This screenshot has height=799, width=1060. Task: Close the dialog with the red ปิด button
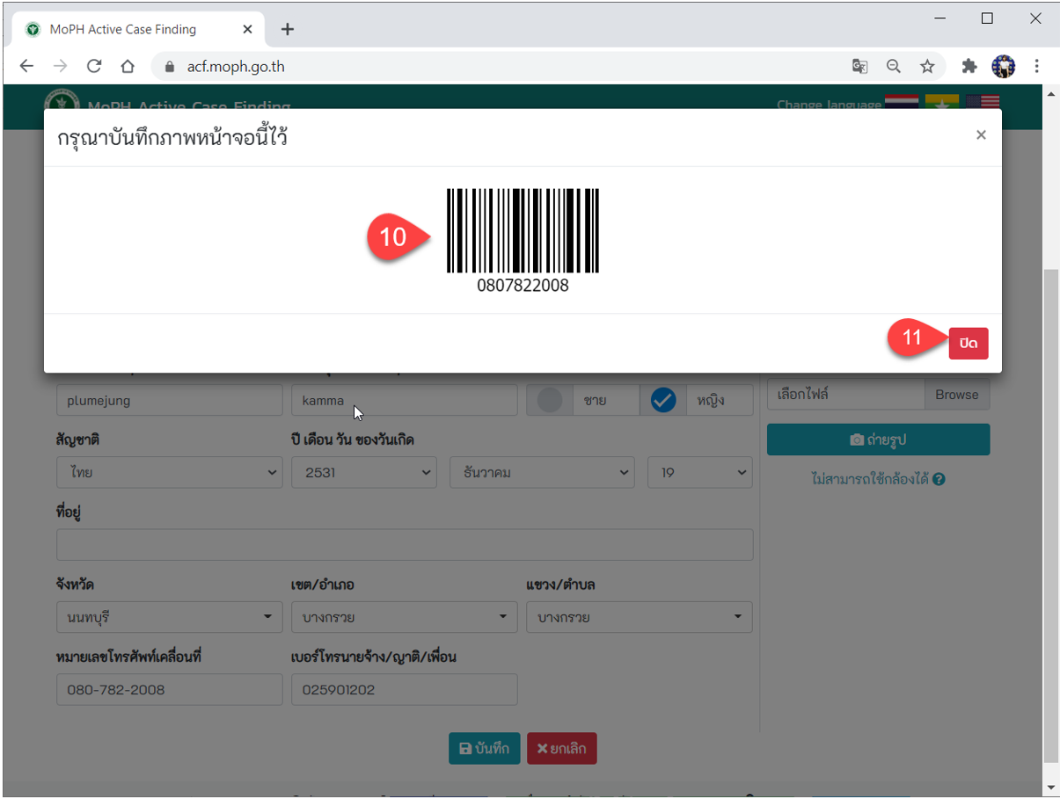(x=969, y=344)
